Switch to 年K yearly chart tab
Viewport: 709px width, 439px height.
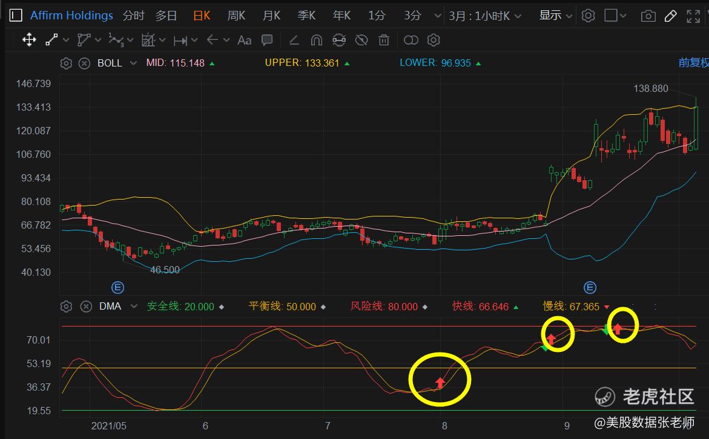(342, 16)
